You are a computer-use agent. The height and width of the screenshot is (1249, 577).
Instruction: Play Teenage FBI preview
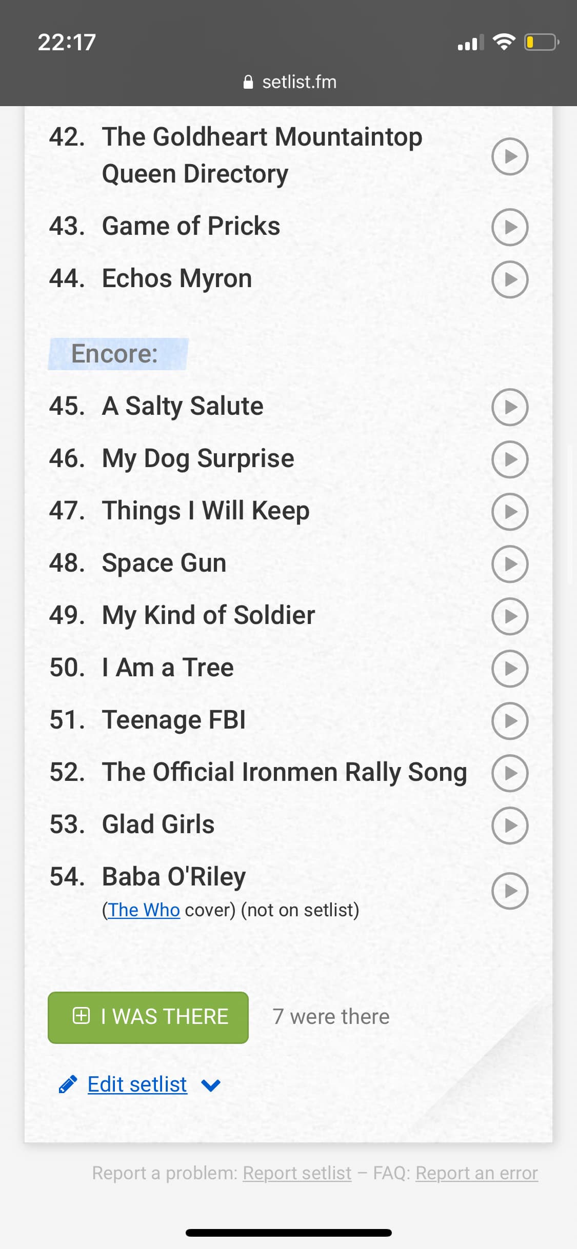tap(509, 721)
